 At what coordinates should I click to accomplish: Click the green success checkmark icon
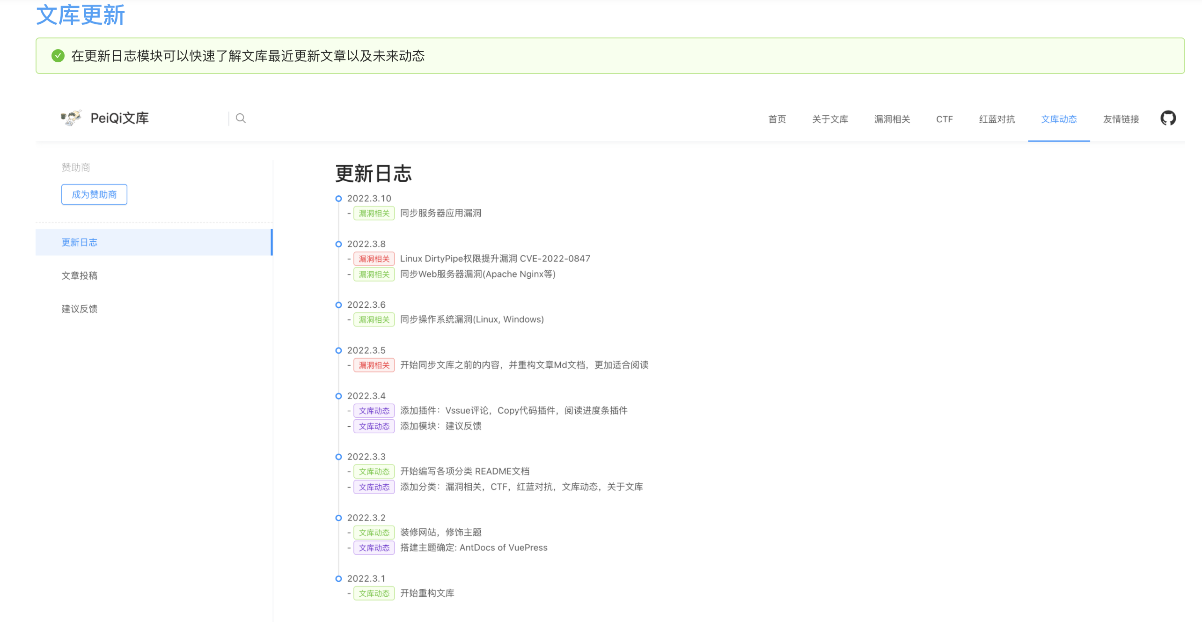click(58, 56)
